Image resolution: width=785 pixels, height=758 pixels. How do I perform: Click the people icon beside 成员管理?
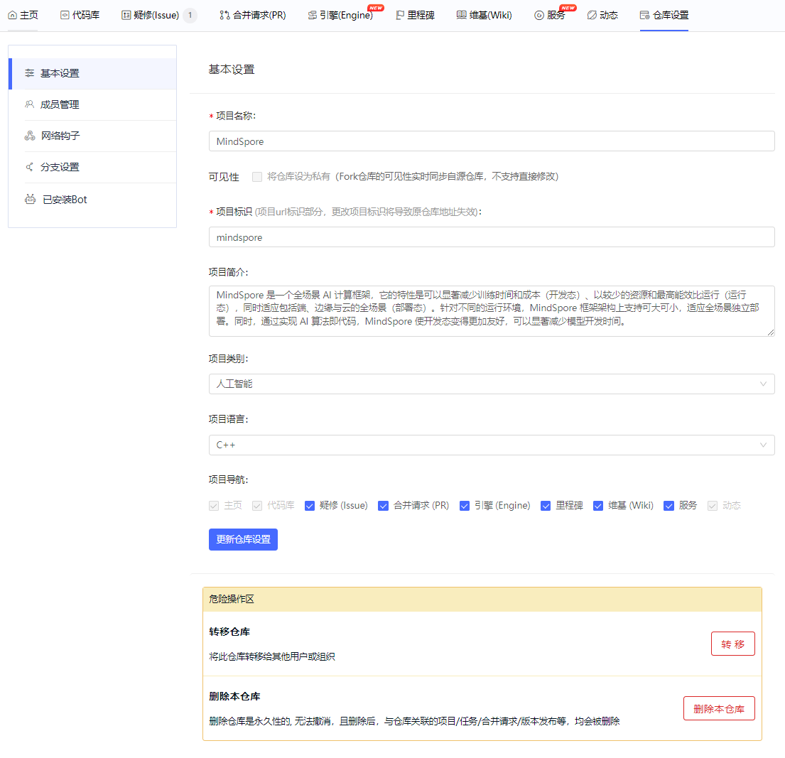tap(30, 104)
